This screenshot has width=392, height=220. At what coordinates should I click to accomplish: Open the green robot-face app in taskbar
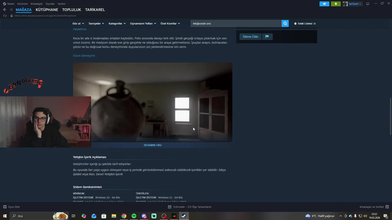coord(154,216)
